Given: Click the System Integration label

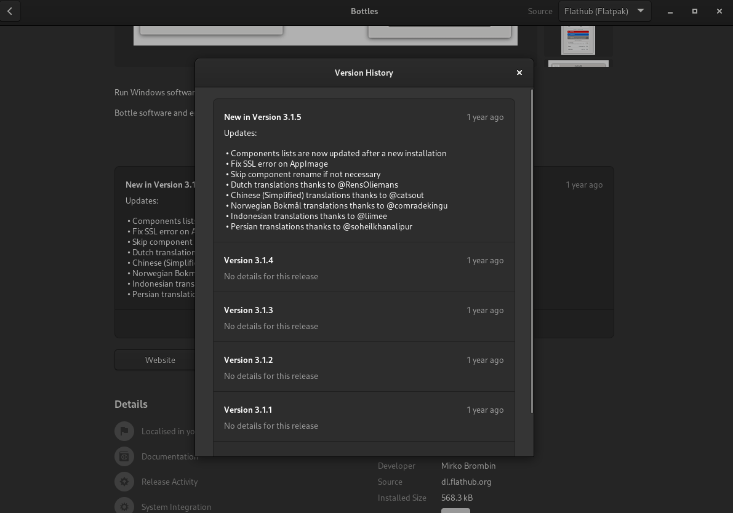Looking at the screenshot, I should pos(176,507).
